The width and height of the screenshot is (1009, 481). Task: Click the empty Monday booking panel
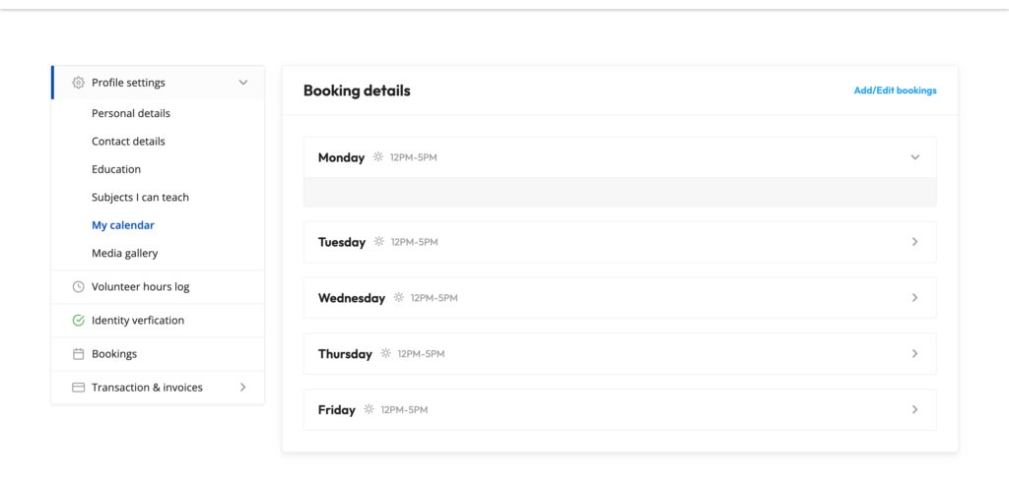point(619,192)
